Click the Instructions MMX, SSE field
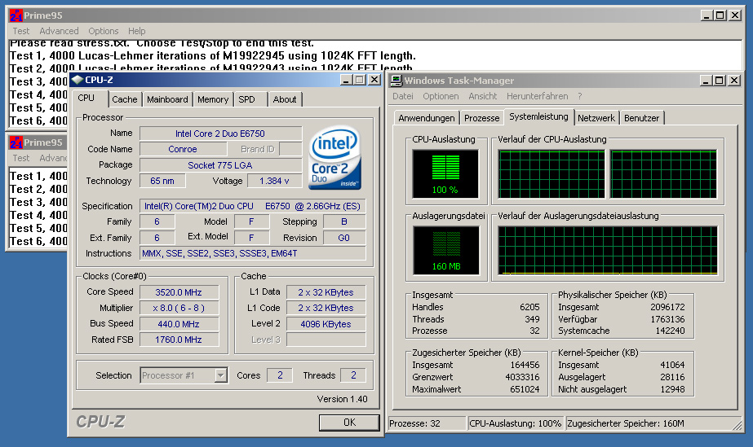 (253, 253)
